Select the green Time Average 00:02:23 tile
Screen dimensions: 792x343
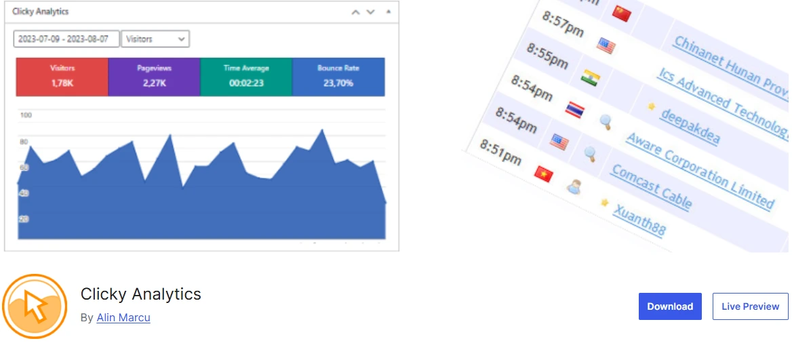[246, 77]
